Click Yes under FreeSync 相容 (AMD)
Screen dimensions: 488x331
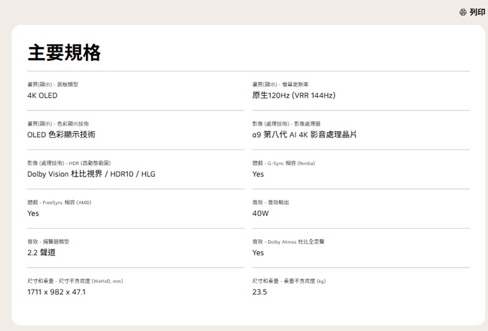click(x=33, y=213)
